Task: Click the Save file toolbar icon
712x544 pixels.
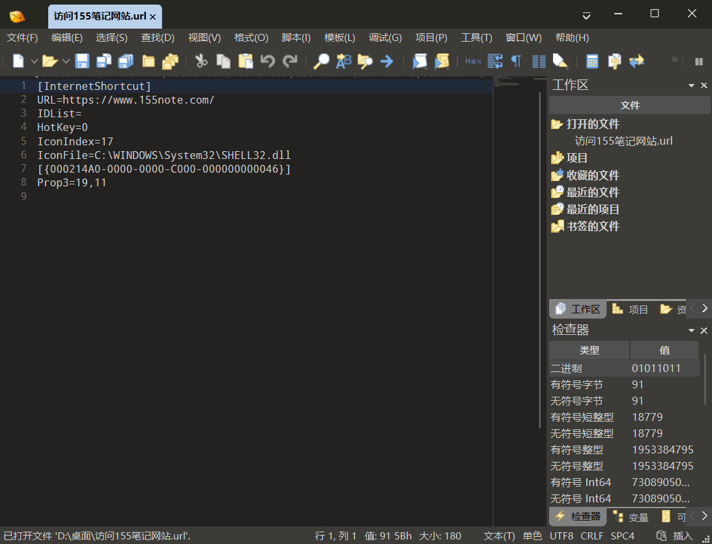Action: coord(82,61)
